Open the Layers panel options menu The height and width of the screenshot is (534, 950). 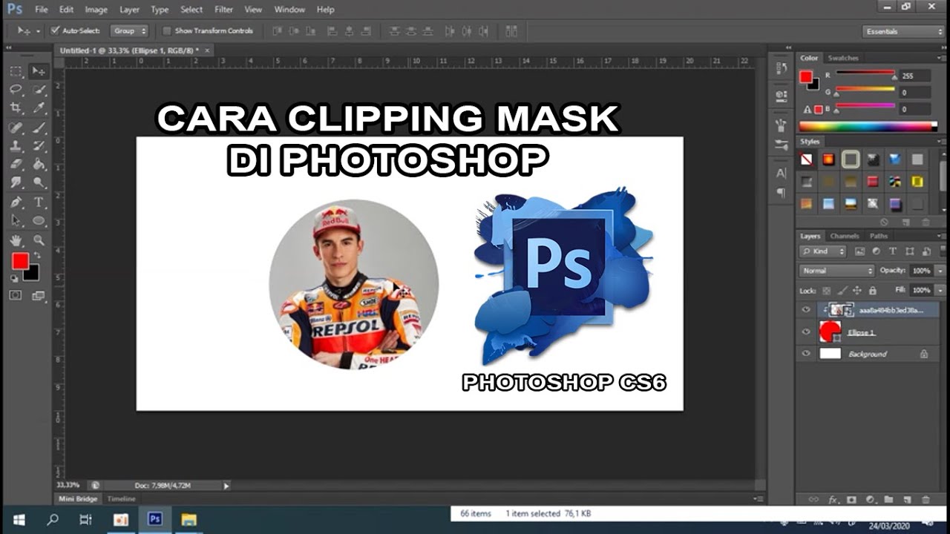pos(940,236)
